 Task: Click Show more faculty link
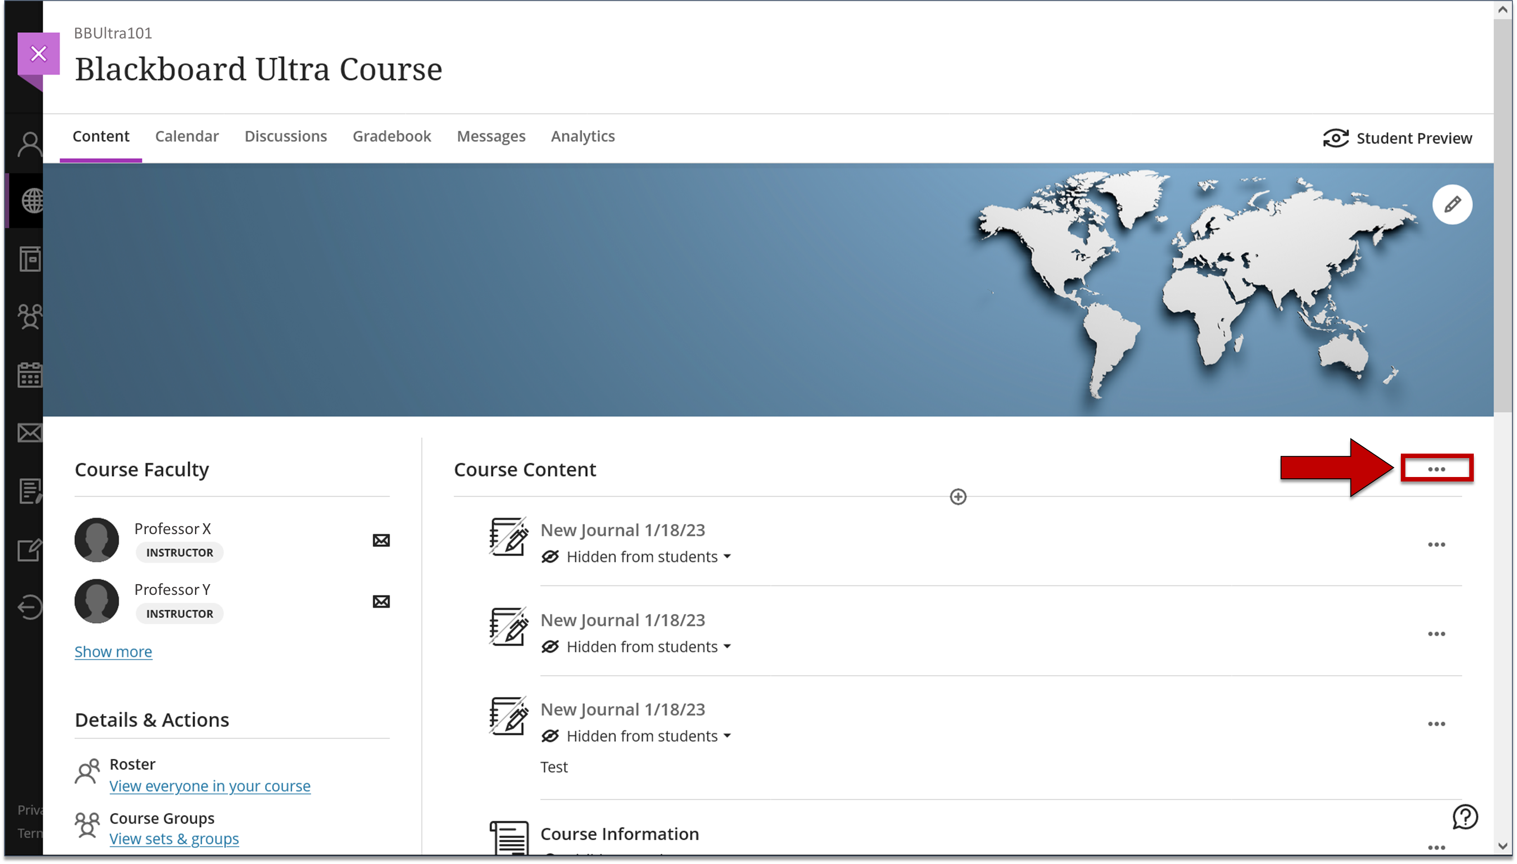(113, 652)
